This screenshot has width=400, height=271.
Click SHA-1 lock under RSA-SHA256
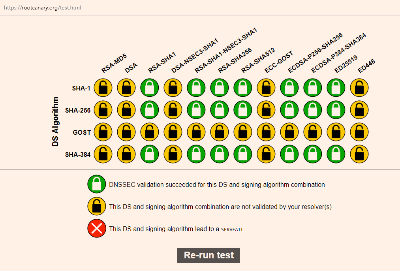(220, 88)
